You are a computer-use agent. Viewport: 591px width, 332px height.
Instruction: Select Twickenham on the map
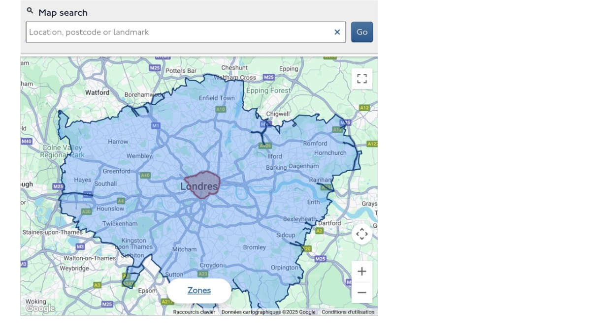(x=120, y=224)
